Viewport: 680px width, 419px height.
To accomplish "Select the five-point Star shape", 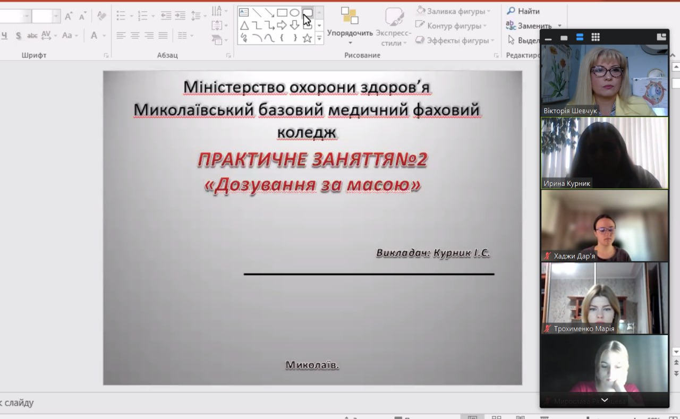I will 307,38.
